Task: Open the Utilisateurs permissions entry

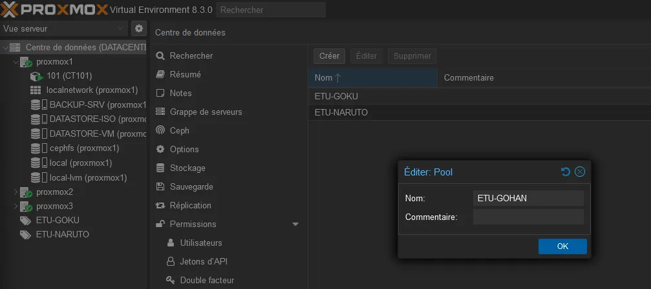Action: click(200, 243)
